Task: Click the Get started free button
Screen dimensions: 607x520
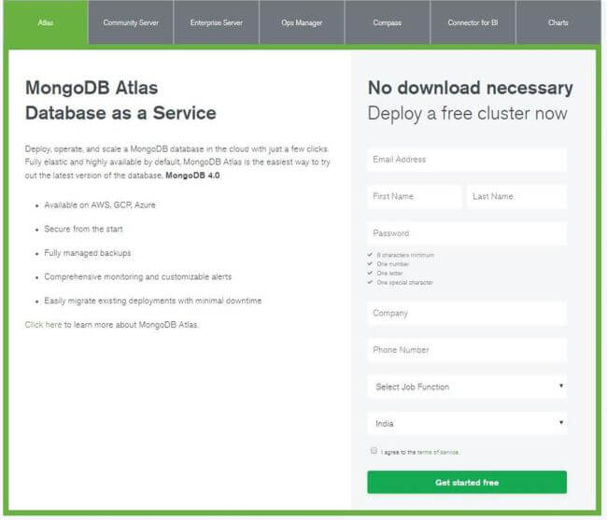Action: tap(467, 482)
